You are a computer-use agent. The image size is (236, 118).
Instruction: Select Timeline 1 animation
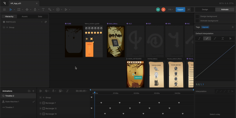coord(18,107)
